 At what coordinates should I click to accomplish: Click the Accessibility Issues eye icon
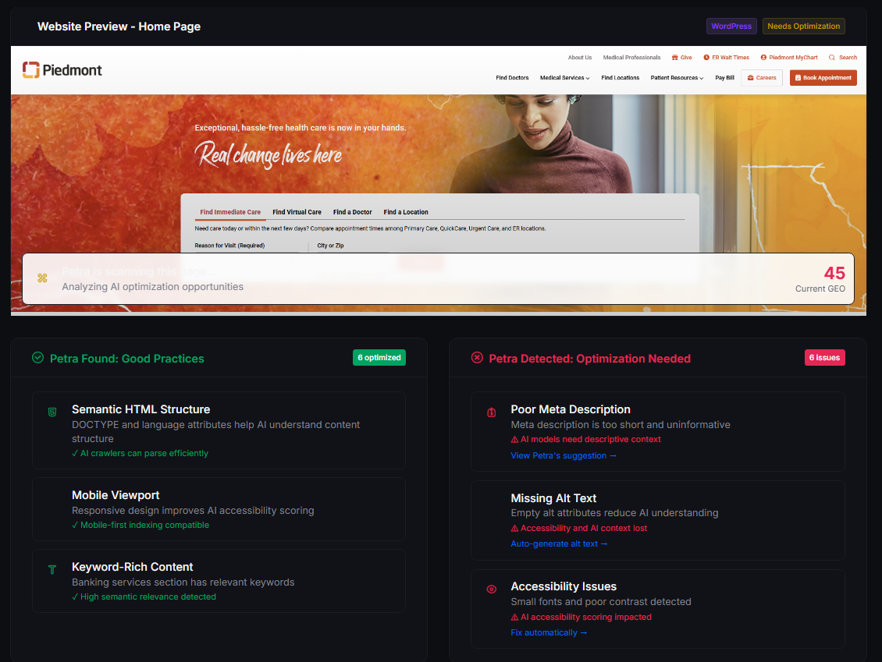pos(491,589)
